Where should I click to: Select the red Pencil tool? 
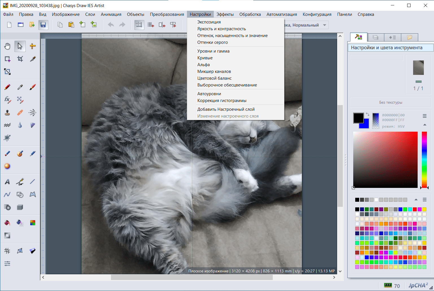tap(7, 87)
